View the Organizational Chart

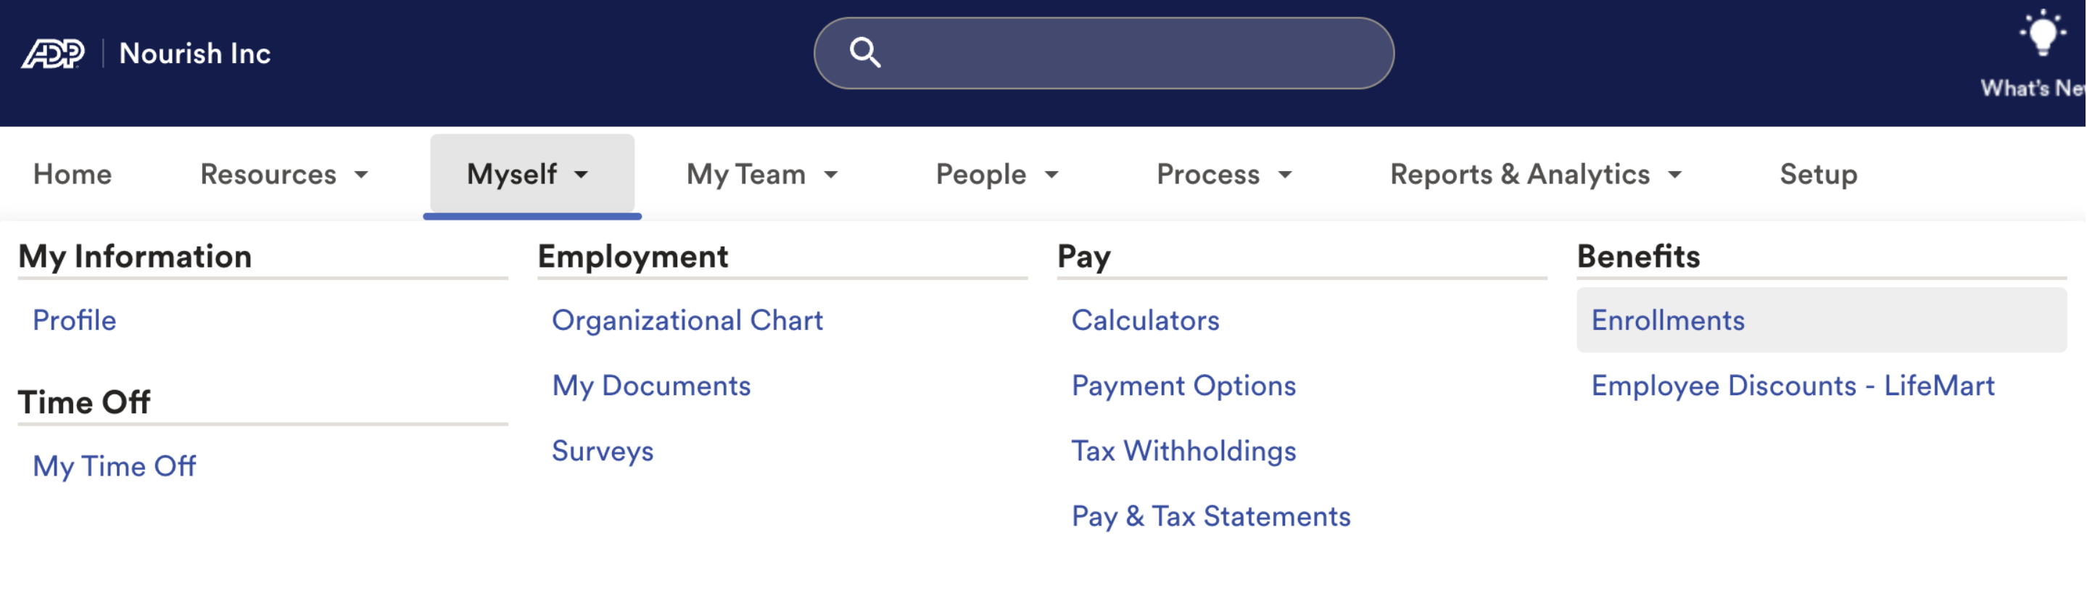click(x=687, y=320)
